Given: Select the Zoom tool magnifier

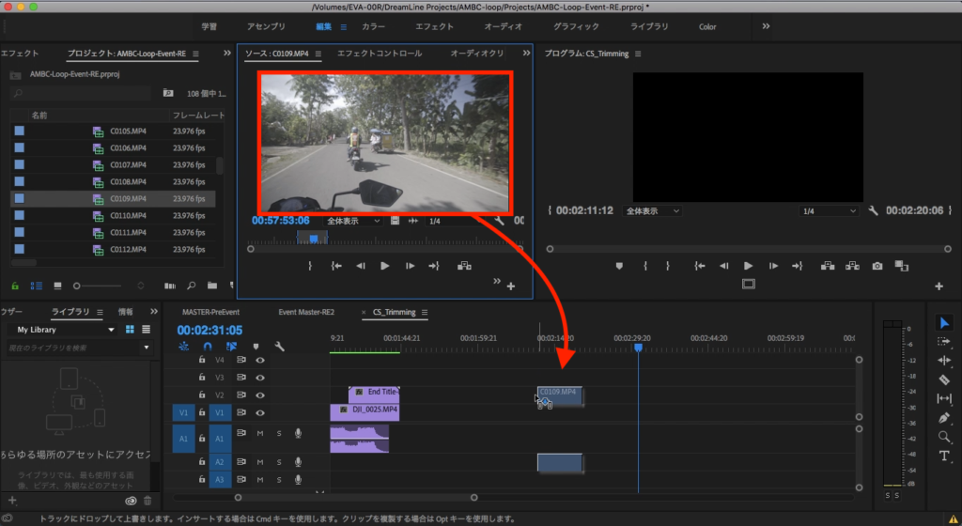Looking at the screenshot, I should [x=944, y=437].
